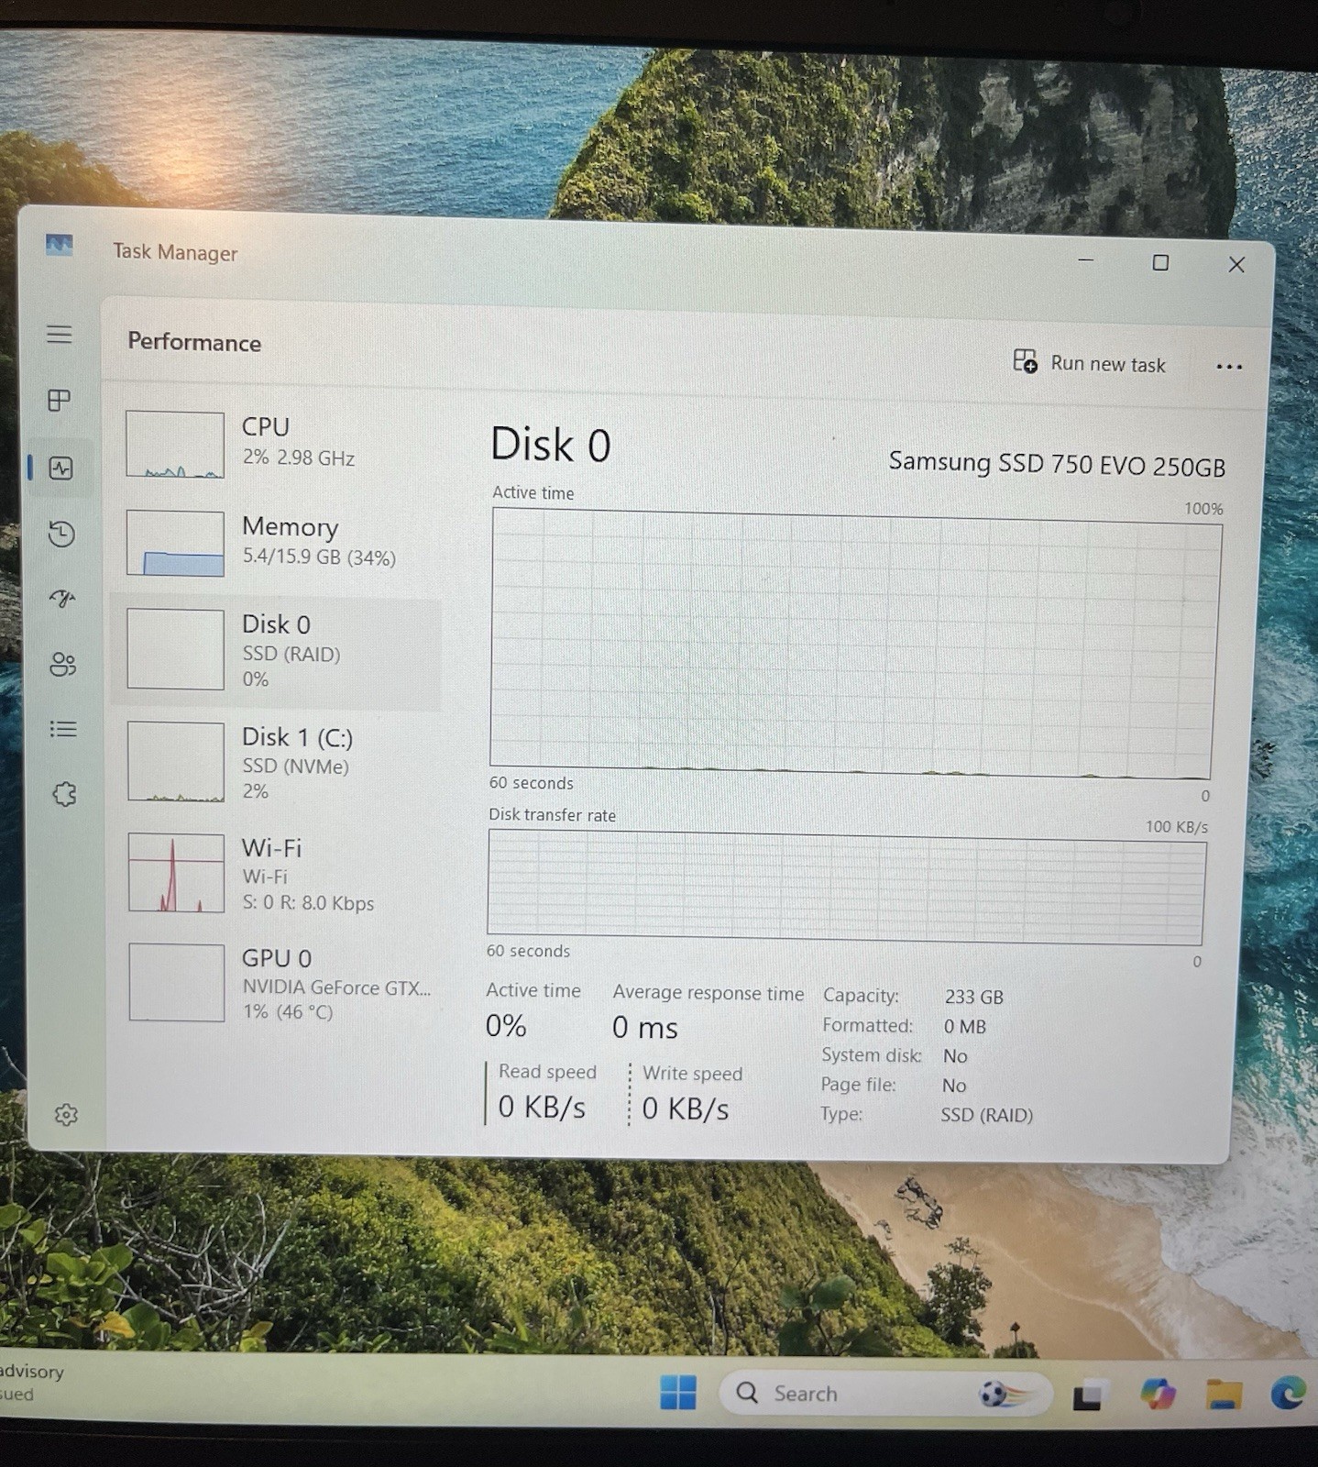Click Run new task button
1318x1467 pixels.
click(1090, 363)
